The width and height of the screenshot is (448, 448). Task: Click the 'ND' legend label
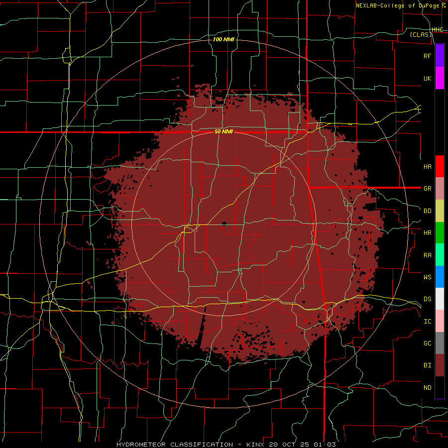point(427,388)
